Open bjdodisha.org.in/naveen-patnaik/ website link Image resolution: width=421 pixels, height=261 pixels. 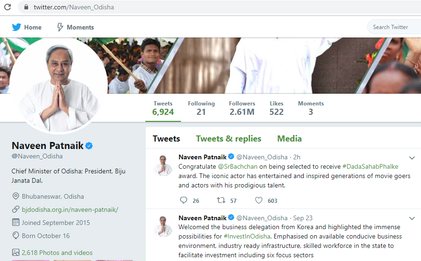coord(70,209)
